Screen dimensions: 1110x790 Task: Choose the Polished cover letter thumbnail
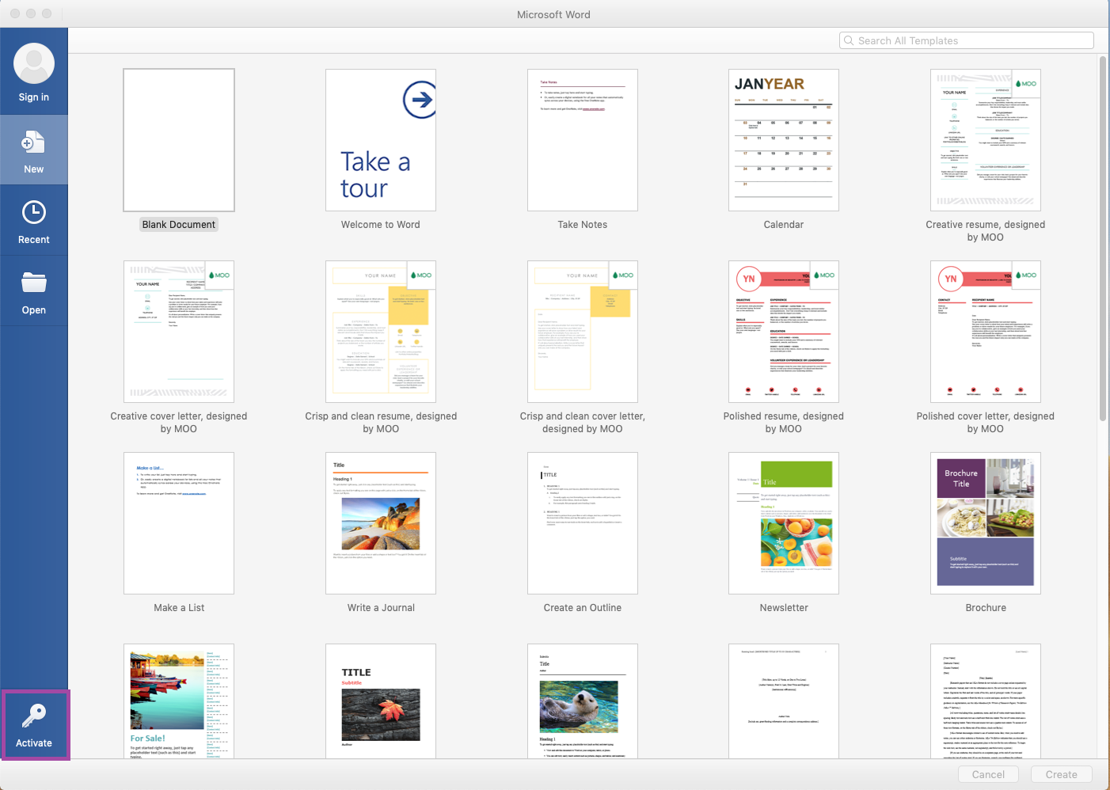[x=986, y=332]
